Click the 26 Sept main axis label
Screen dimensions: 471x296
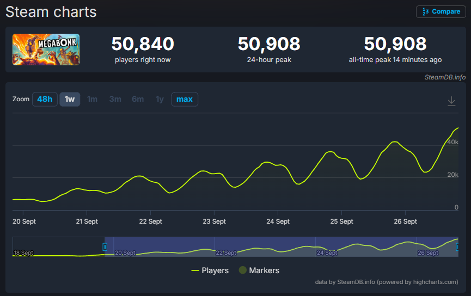point(405,221)
